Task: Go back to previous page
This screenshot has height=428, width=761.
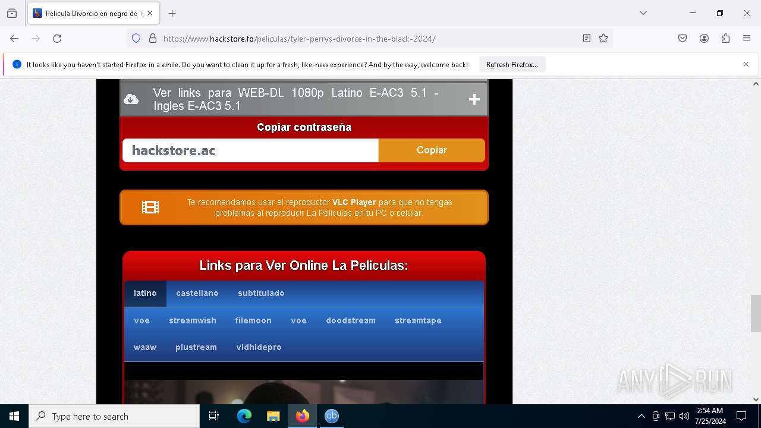Action: click(x=14, y=39)
